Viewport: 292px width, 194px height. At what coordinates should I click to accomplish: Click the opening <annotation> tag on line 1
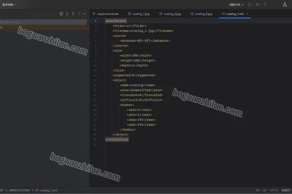(x=116, y=21)
